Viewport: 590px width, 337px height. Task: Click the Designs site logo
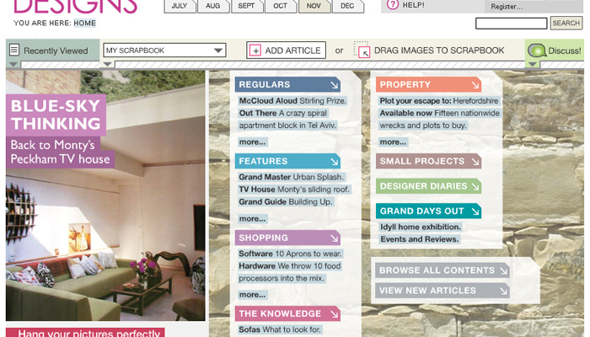pyautogui.click(x=76, y=7)
